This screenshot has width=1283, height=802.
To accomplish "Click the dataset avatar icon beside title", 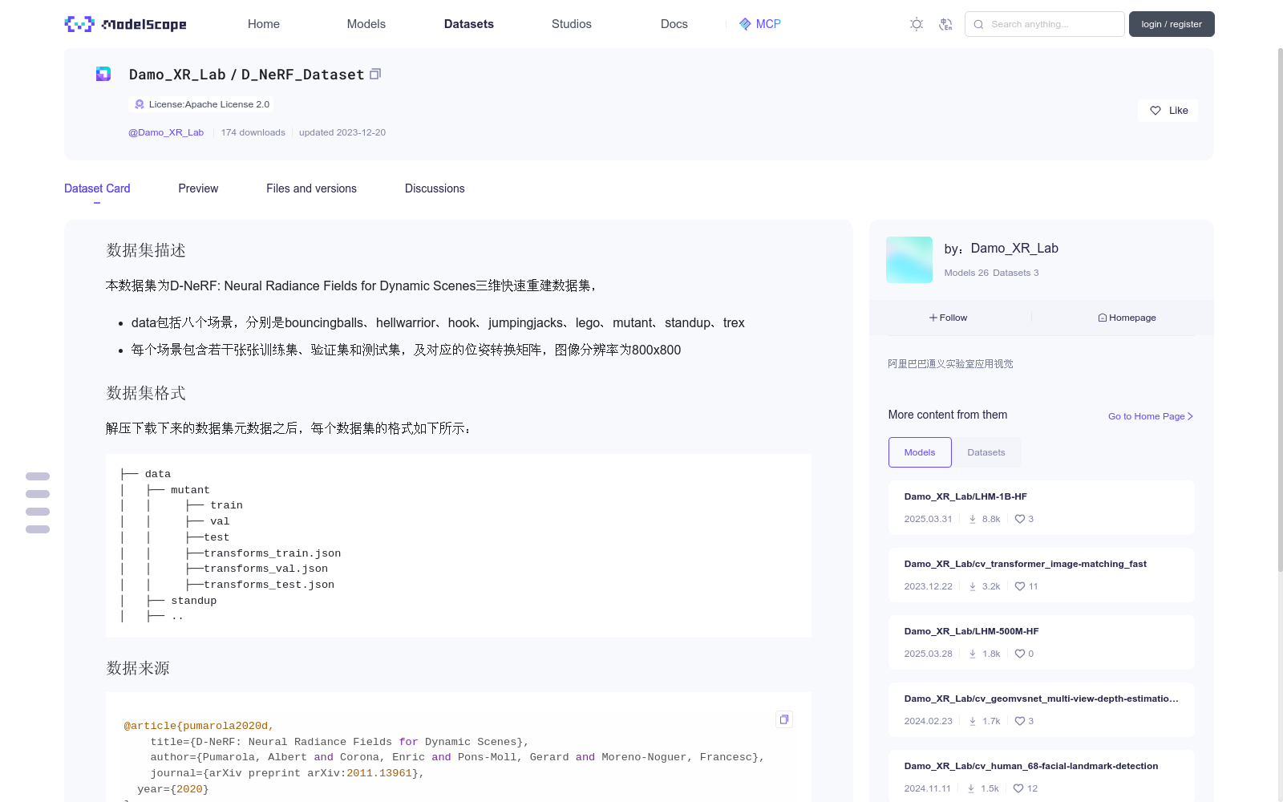I will [x=103, y=74].
